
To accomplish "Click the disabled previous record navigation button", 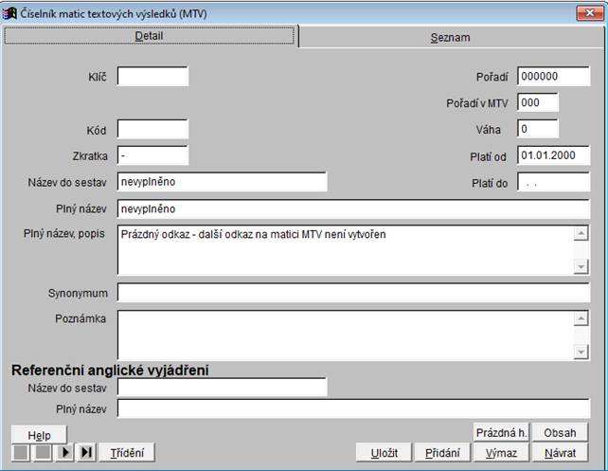I will coord(43,453).
